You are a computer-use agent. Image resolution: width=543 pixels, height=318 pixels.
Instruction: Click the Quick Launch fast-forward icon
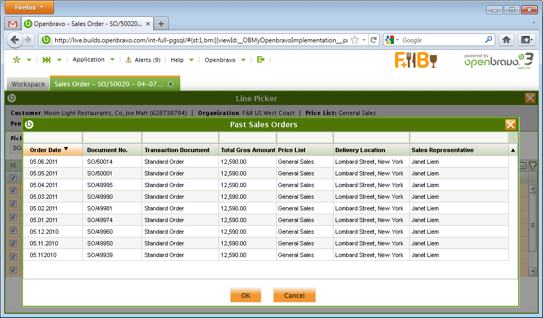click(x=47, y=60)
